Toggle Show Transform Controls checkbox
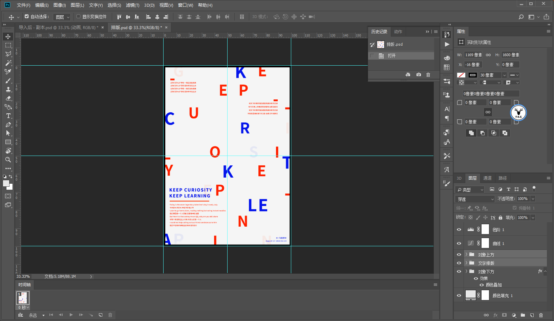554x321 pixels. [78, 16]
